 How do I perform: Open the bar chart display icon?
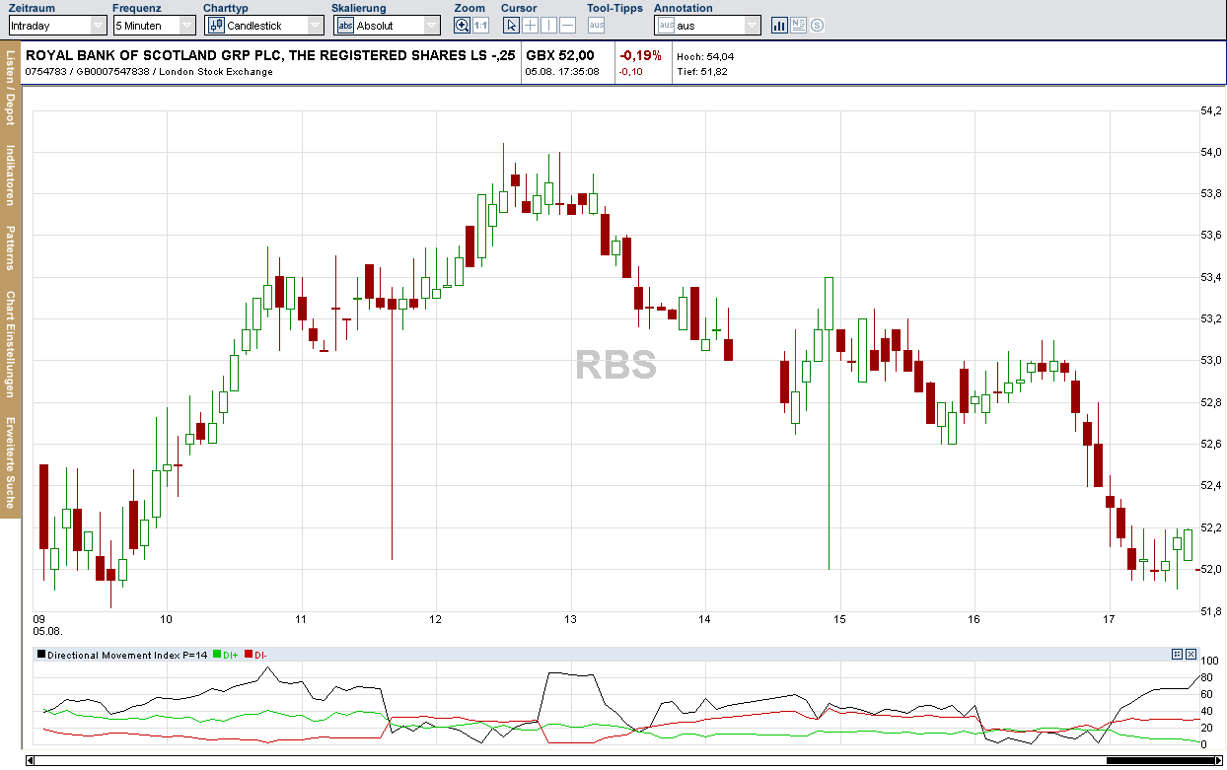click(779, 26)
